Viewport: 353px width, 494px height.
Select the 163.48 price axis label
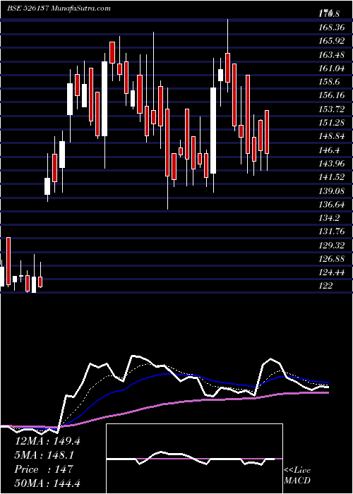click(x=331, y=55)
